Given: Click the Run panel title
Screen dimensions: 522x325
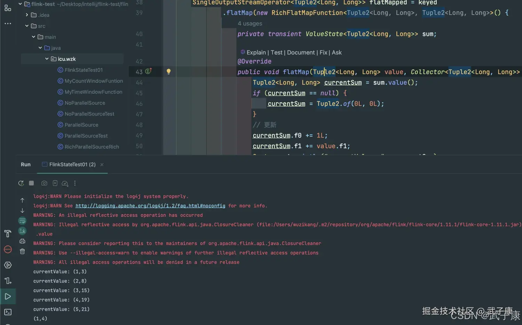Looking at the screenshot, I should [x=26, y=165].
